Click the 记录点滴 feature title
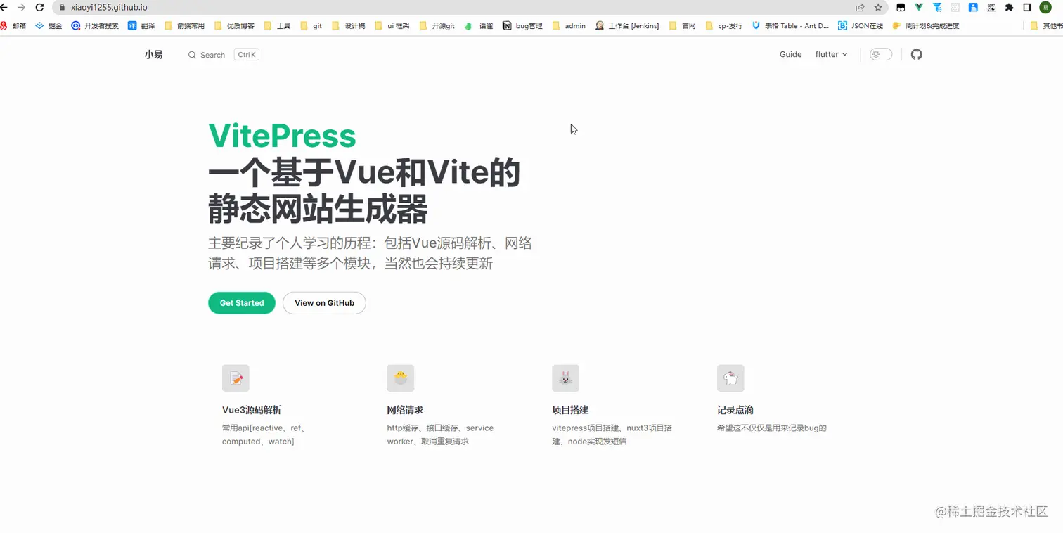Image resolution: width=1063 pixels, height=533 pixels. pos(735,410)
